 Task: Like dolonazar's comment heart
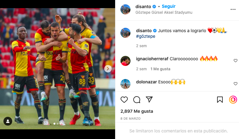pyautogui.click(x=236, y=84)
